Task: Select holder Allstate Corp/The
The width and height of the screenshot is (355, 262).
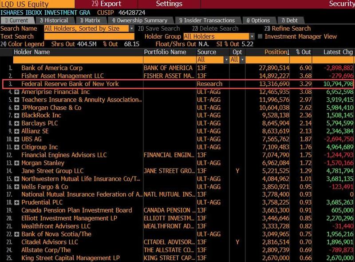Action: pyautogui.click(x=46, y=250)
